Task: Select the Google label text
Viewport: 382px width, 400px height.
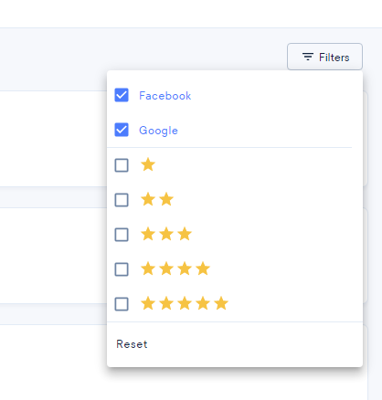Action: pos(158,131)
